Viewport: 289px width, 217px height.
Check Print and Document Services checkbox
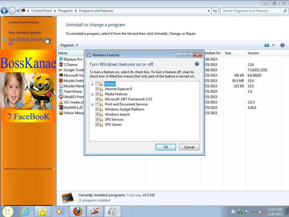tap(97, 104)
